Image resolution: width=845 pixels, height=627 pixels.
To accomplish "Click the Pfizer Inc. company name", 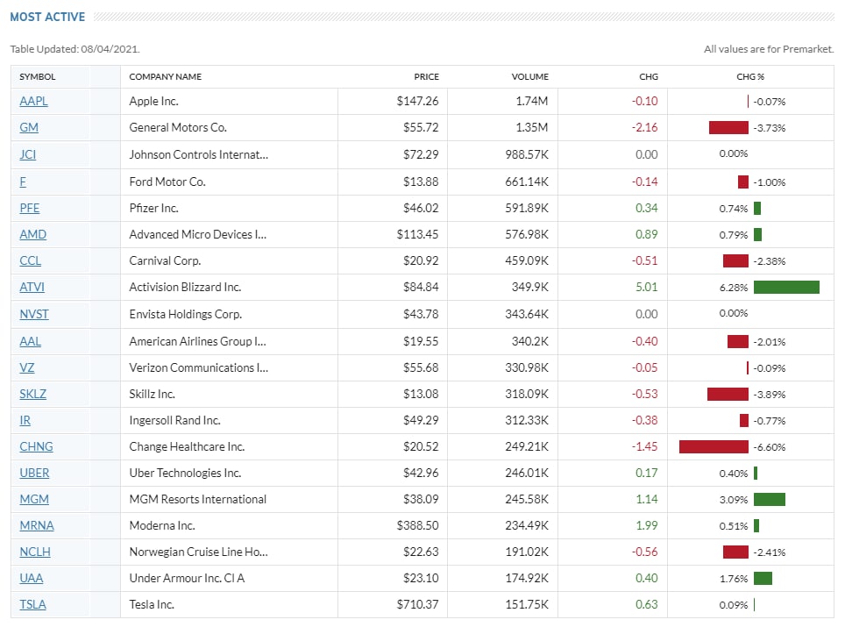I will pos(153,208).
